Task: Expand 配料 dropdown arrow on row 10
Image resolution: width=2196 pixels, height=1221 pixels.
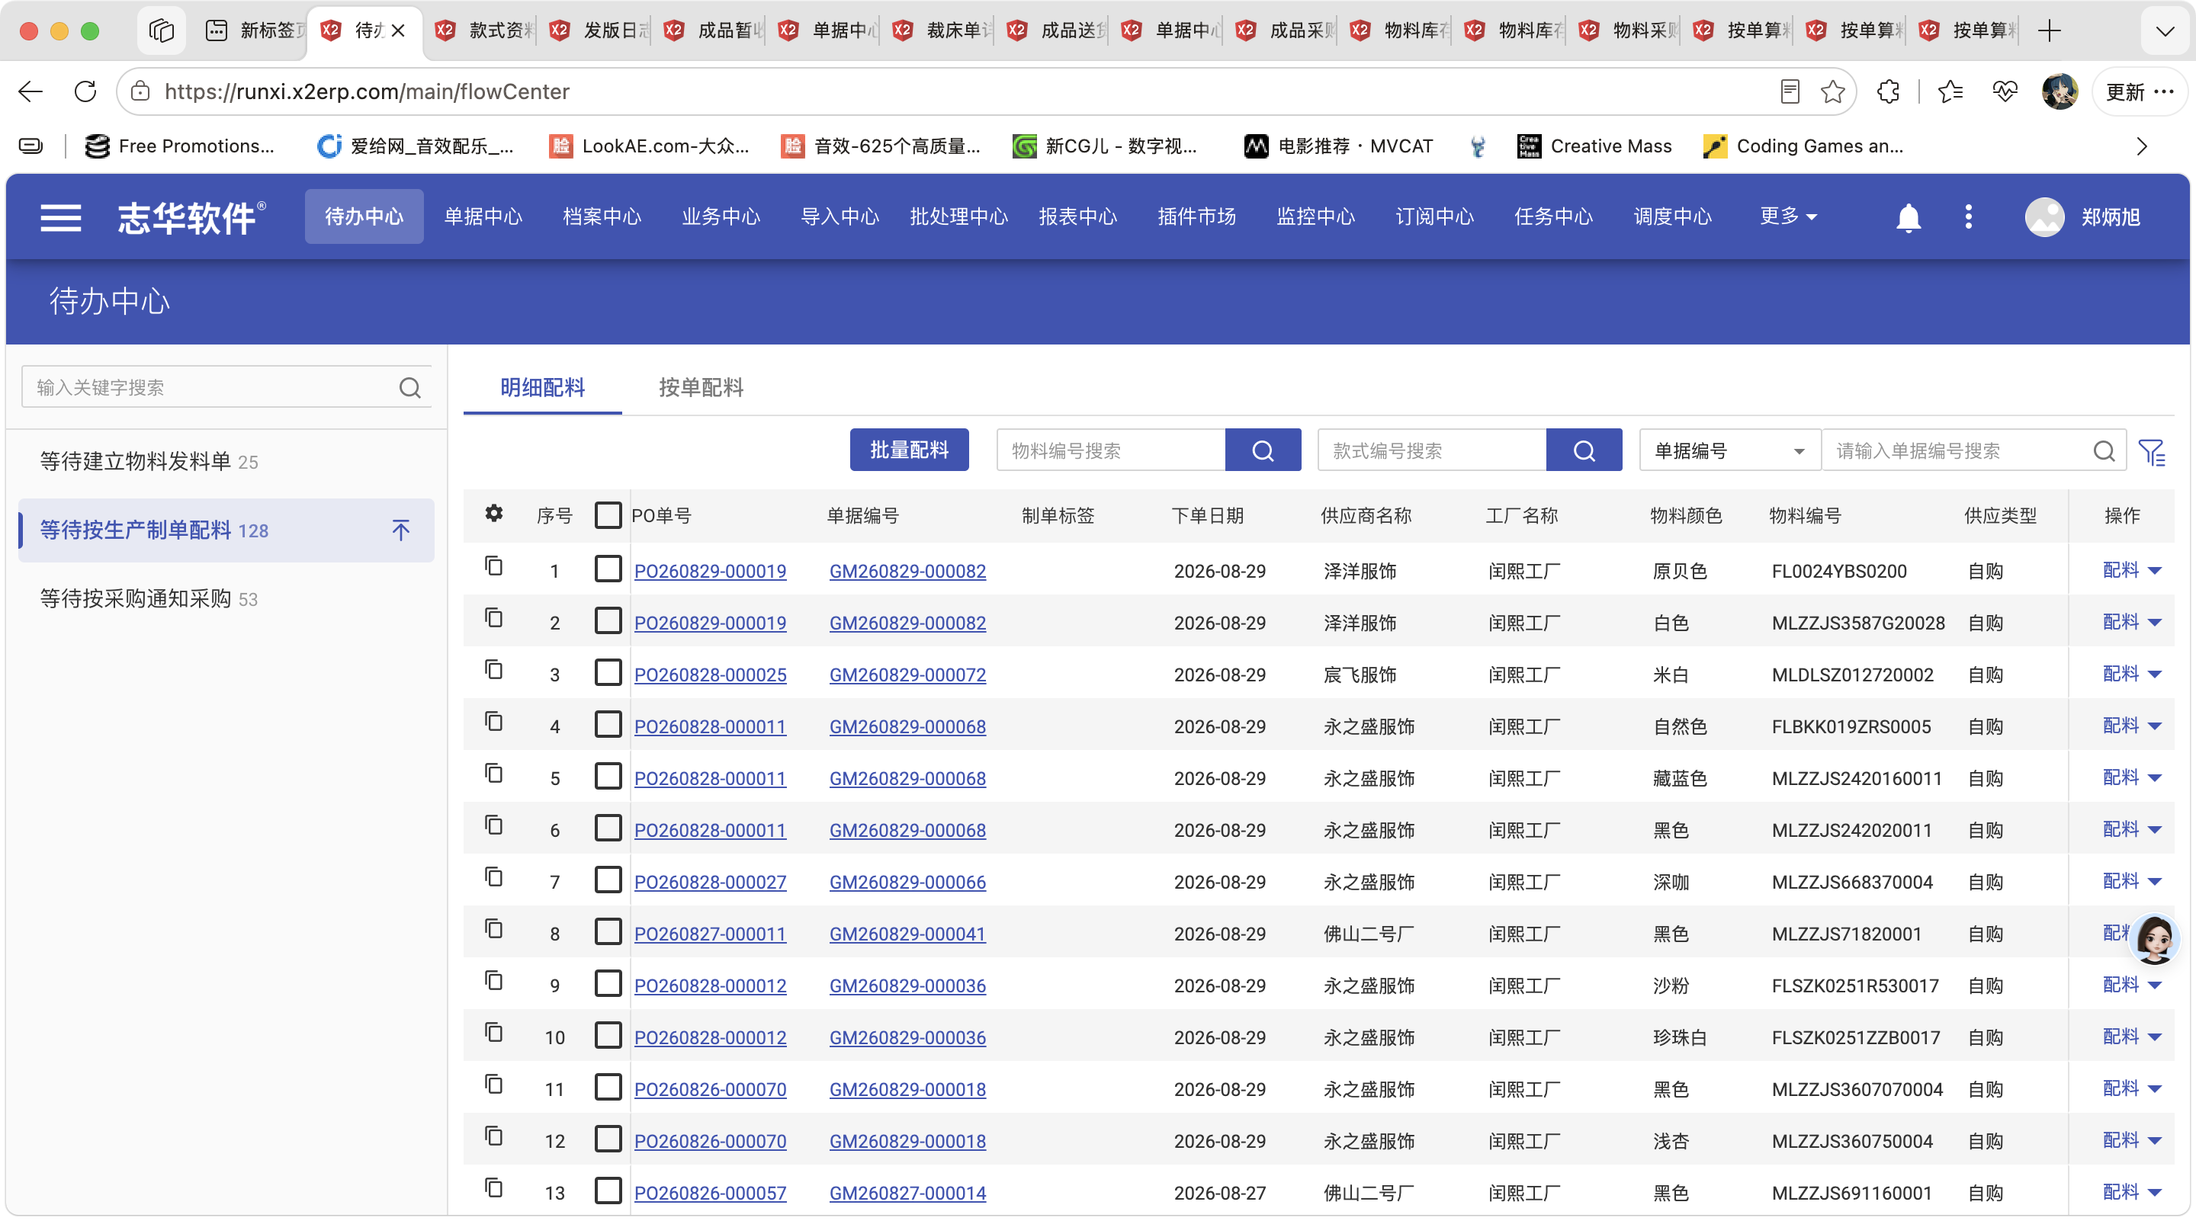Action: [x=2154, y=1038]
